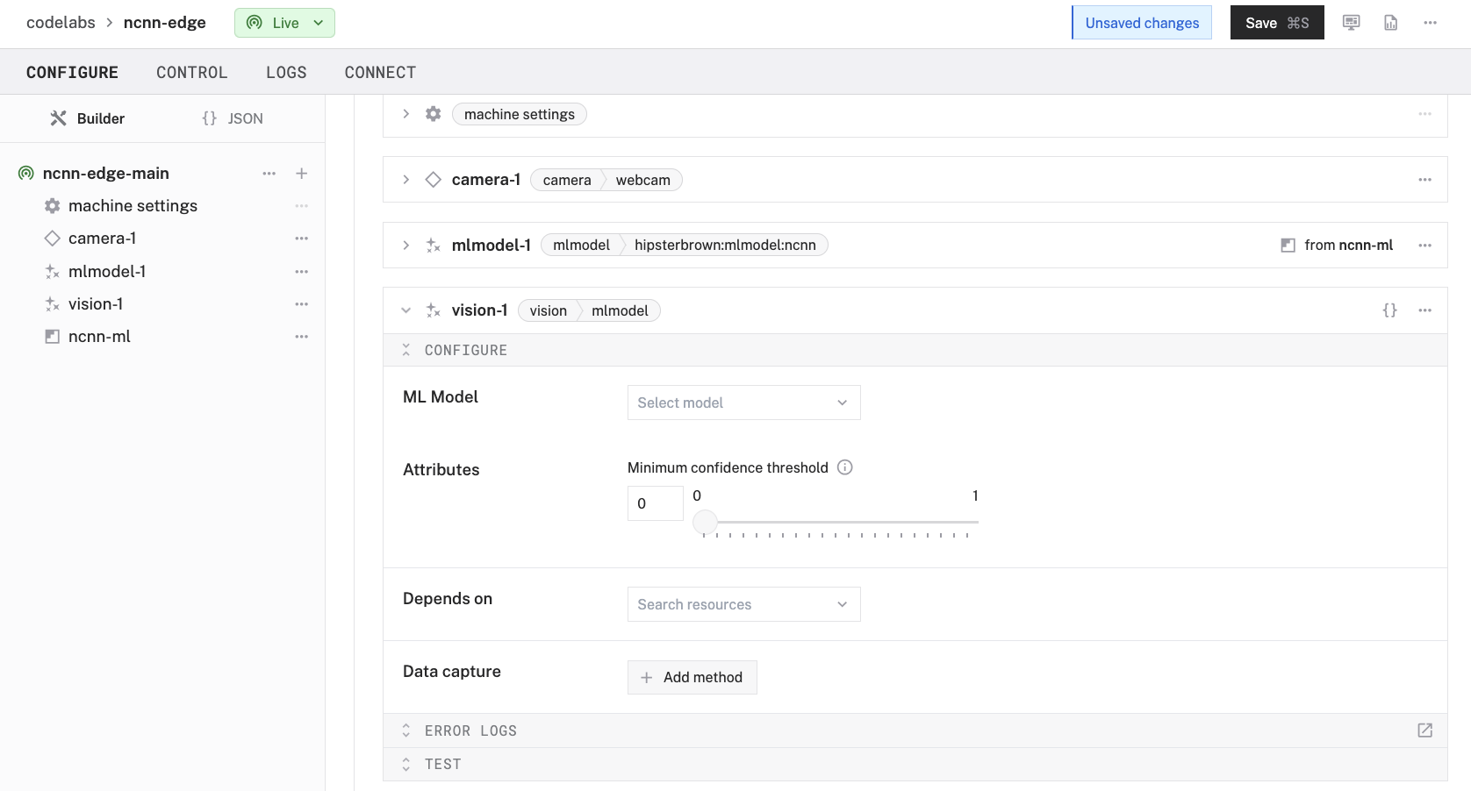Click the confidence threshold number field
The image size is (1471, 791).
[656, 503]
